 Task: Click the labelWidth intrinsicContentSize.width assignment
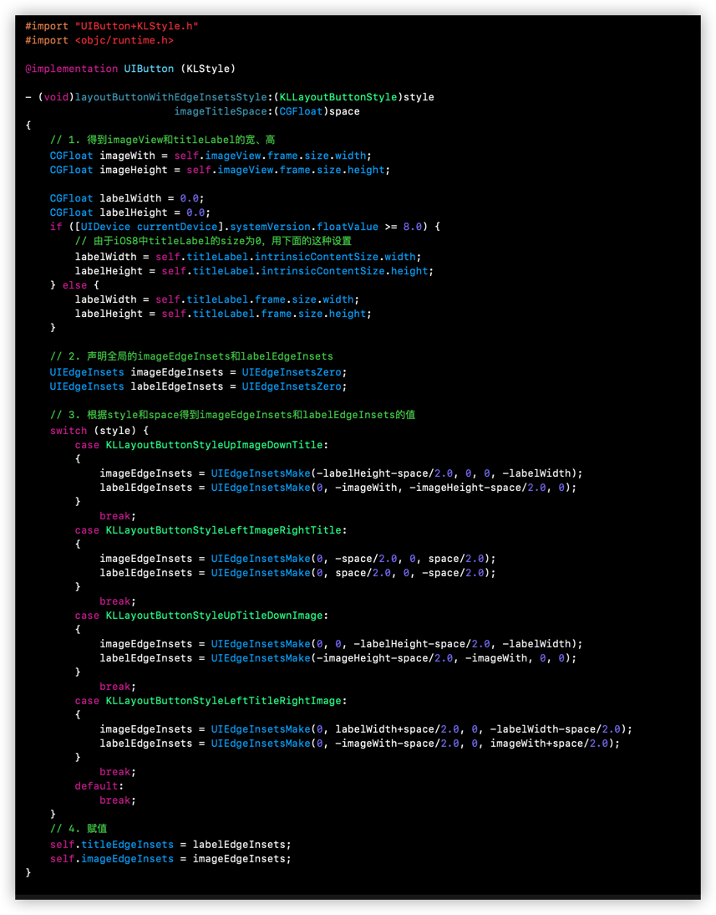pyautogui.click(x=248, y=257)
